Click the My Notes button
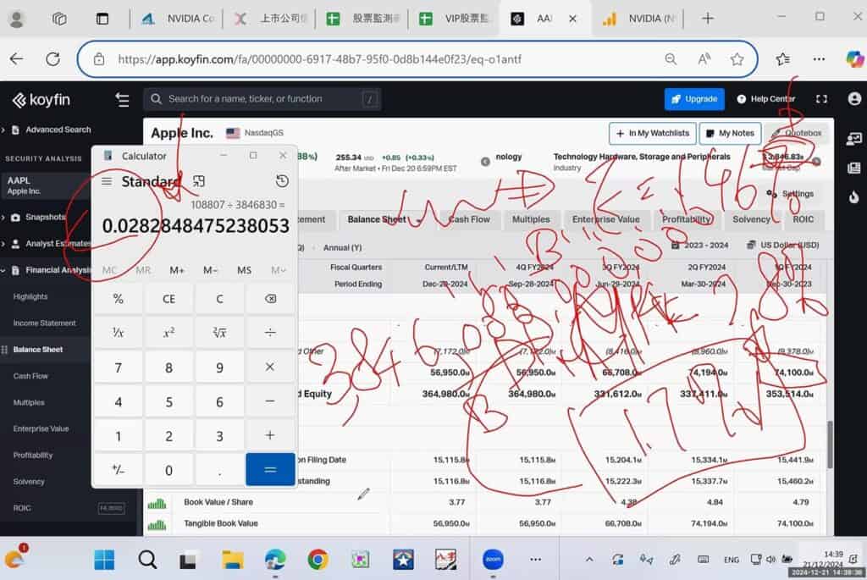The width and height of the screenshot is (867, 580). tap(730, 133)
